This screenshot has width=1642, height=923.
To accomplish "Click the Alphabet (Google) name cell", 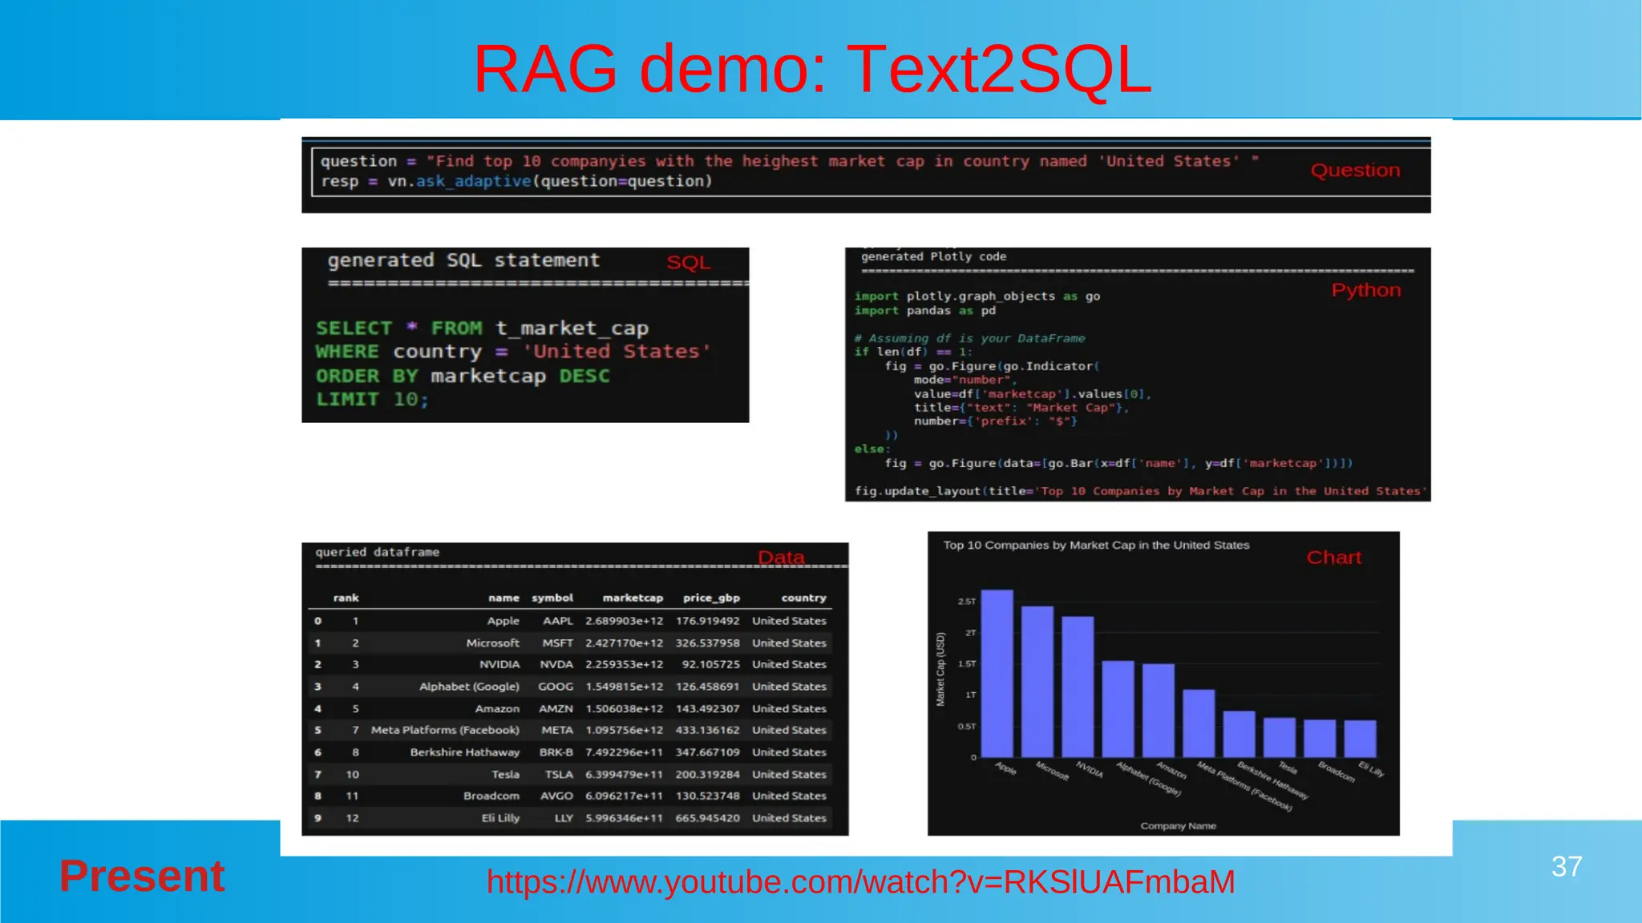I will tap(469, 687).
